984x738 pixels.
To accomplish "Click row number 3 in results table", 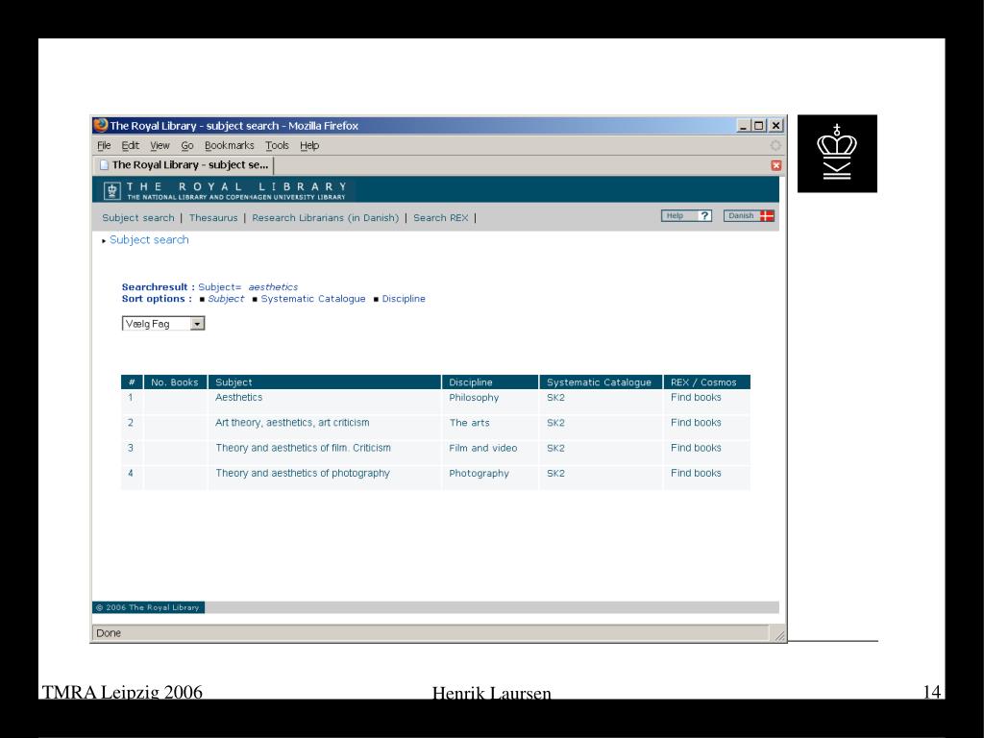I will pyautogui.click(x=131, y=448).
